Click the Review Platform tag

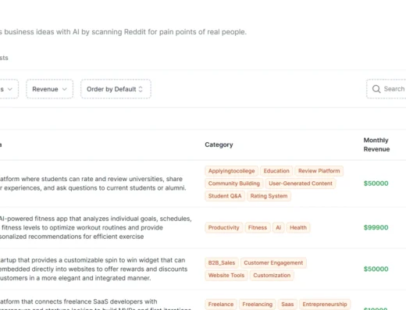point(319,171)
